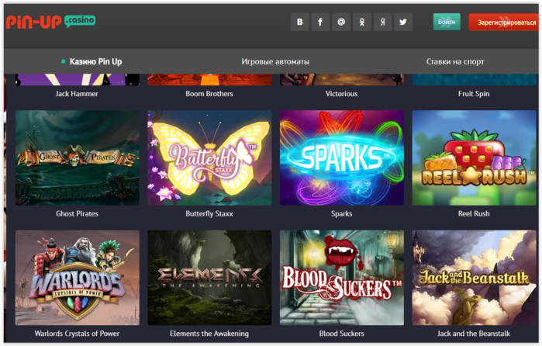542x346 pixels.
Task: Open the Ставки на спорт tab
Action: [455, 61]
